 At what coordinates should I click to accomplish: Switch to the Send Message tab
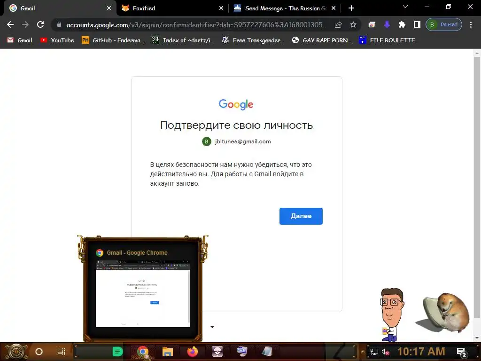pos(285,8)
